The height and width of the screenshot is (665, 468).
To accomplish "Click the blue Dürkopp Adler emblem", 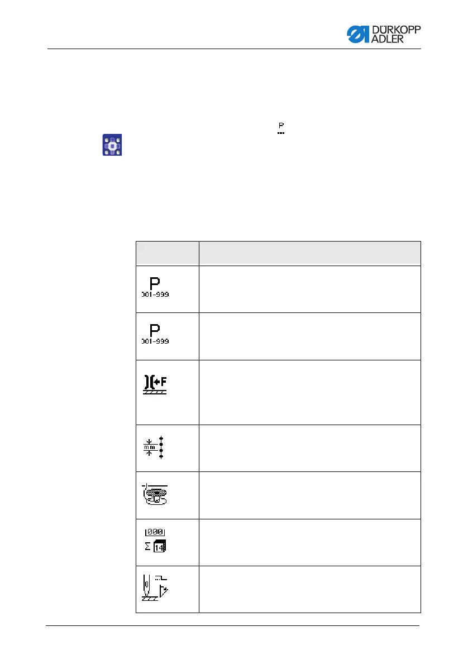I will 358,35.
